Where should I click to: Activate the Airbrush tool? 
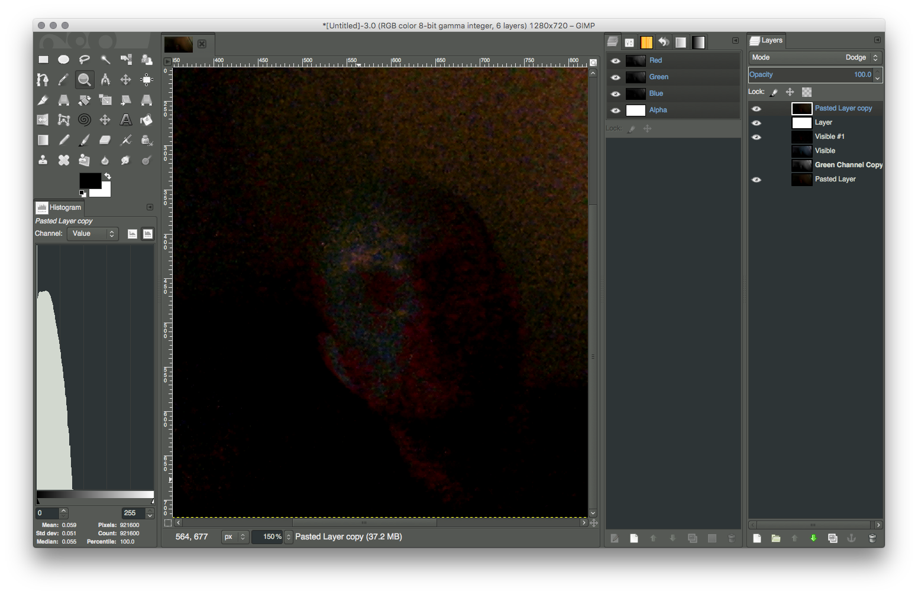point(126,140)
